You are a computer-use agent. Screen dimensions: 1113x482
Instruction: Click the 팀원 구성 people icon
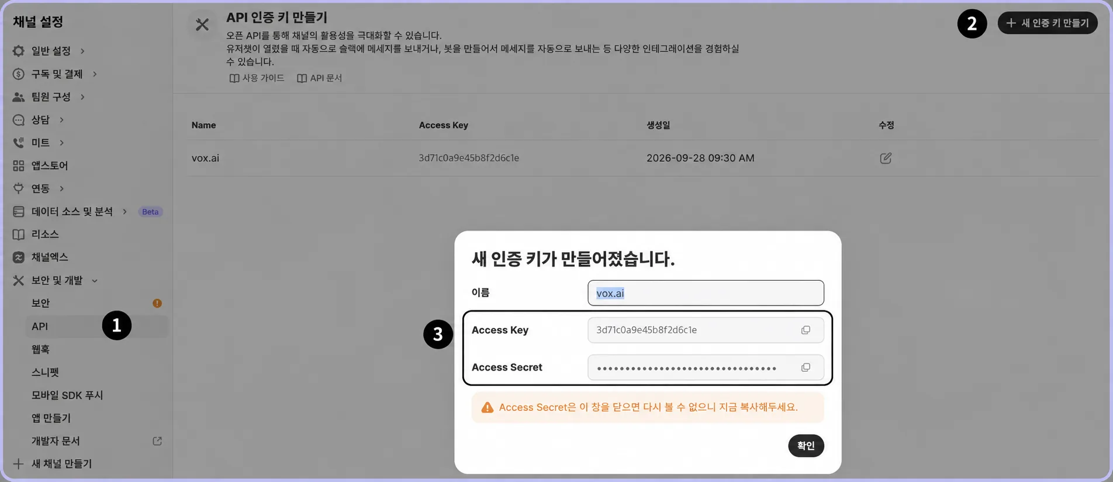click(x=19, y=97)
